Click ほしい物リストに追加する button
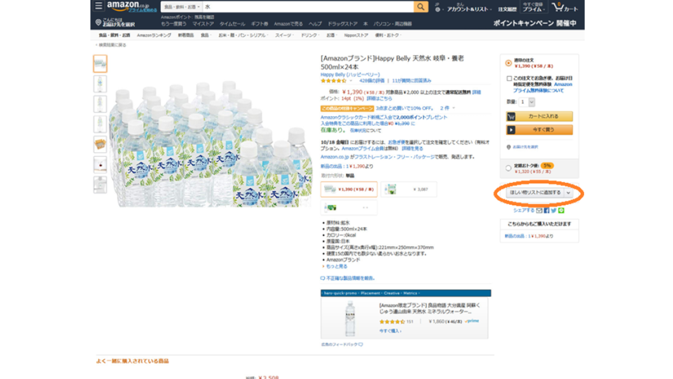This screenshot has width=673, height=379. point(534,193)
